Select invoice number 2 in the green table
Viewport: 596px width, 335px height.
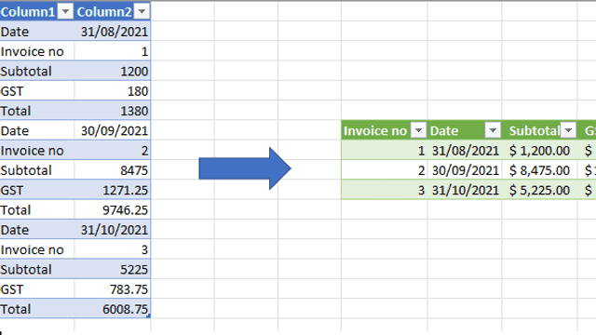(x=385, y=170)
